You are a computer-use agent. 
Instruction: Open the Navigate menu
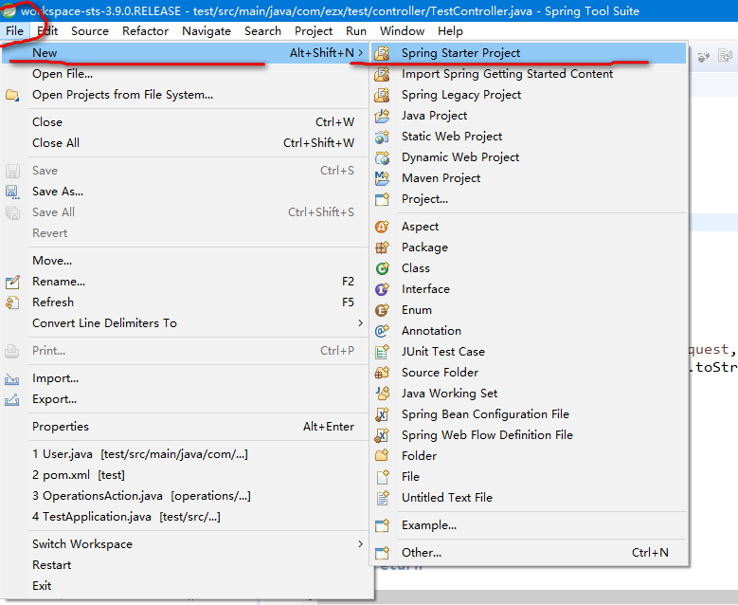tap(207, 31)
